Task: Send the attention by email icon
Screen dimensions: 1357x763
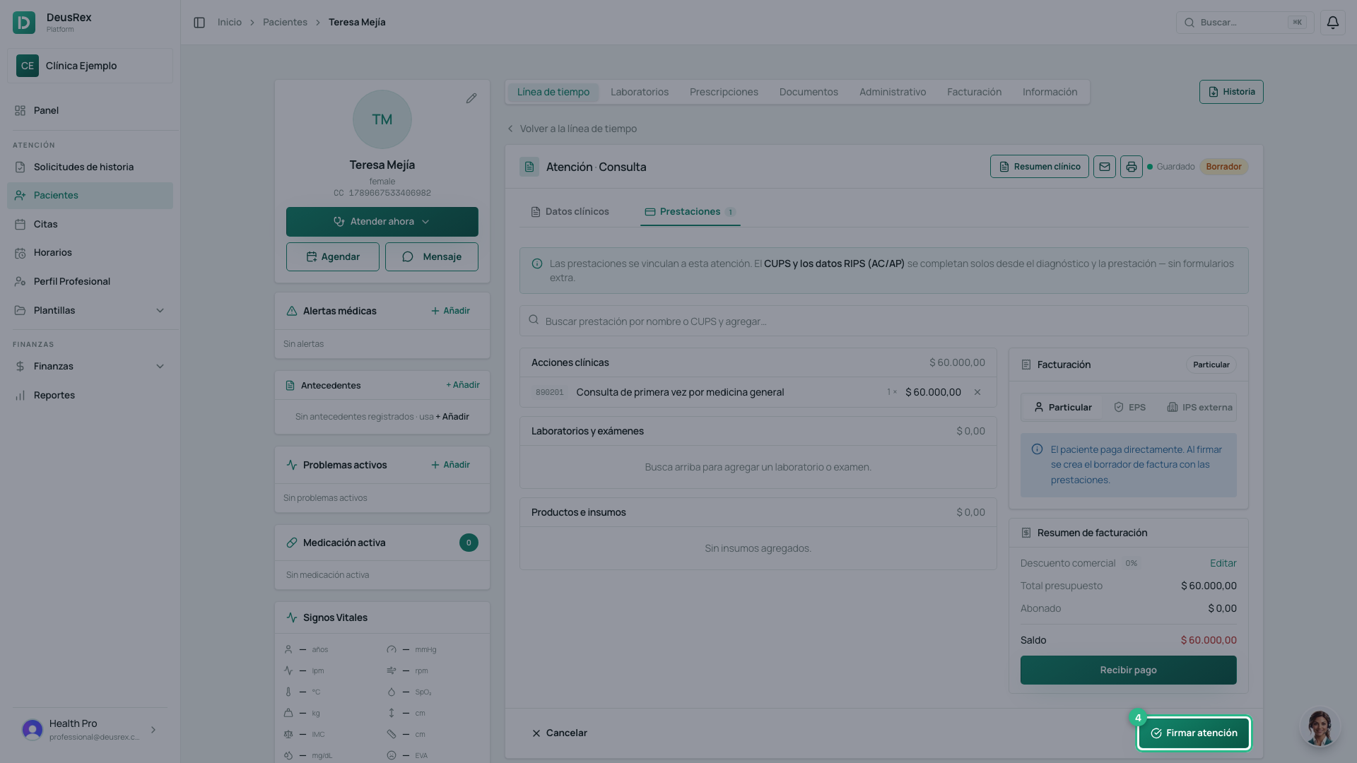Action: 1105,167
